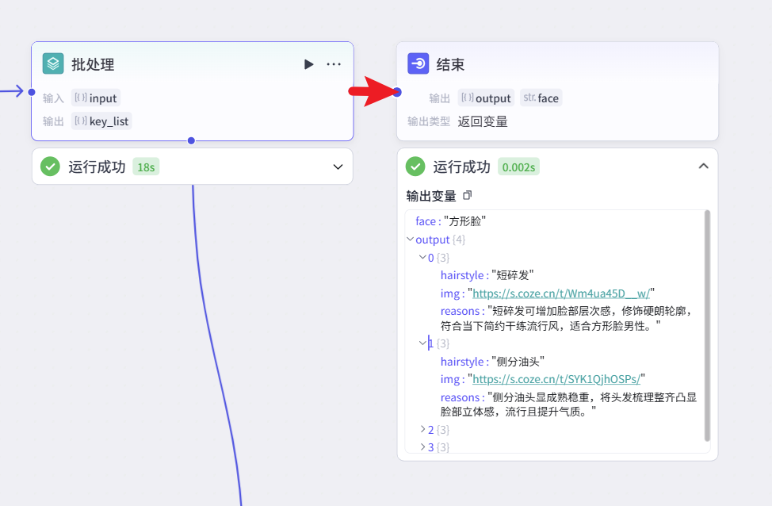
Task: Click the 结束 end node icon
Action: tap(418, 64)
